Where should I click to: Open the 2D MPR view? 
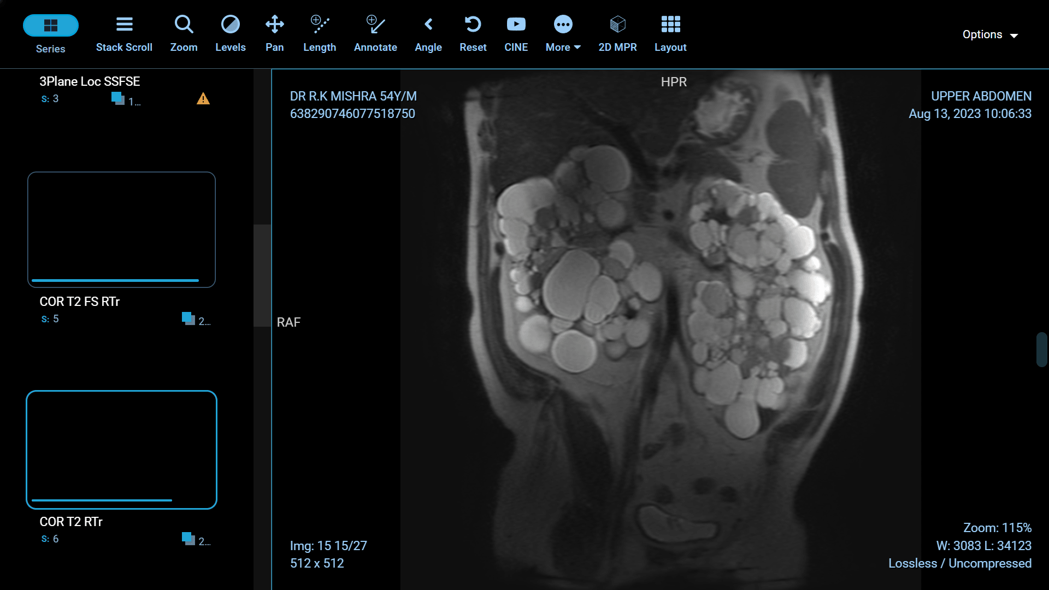tap(617, 33)
